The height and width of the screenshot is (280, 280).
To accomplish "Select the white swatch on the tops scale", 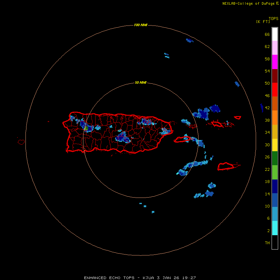I will point(275,34).
